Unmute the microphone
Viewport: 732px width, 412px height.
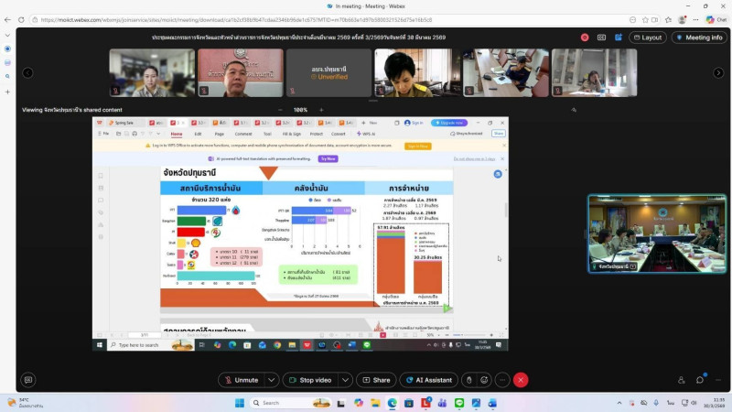click(242, 380)
